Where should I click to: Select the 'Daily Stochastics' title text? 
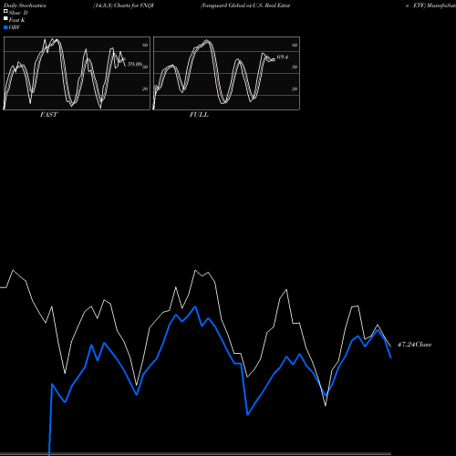tap(25, 5)
